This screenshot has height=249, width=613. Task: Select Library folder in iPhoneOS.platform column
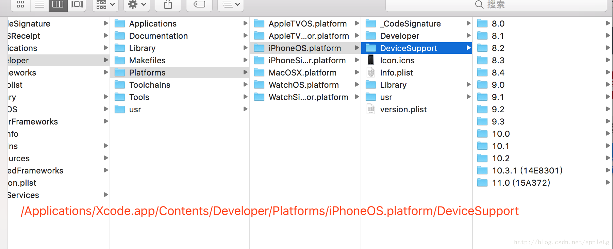(417, 85)
